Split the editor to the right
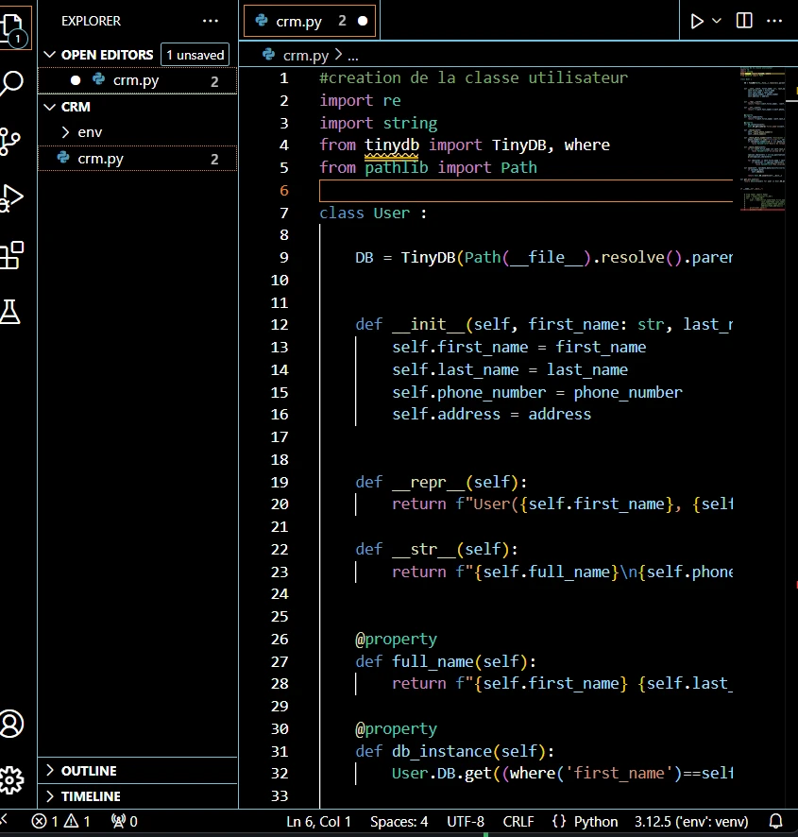The image size is (798, 837). (744, 21)
